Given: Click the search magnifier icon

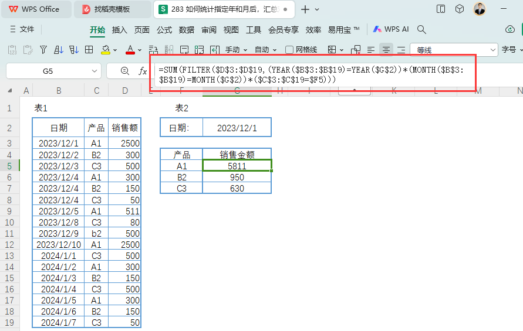Looking at the screenshot, I should 421,29.
